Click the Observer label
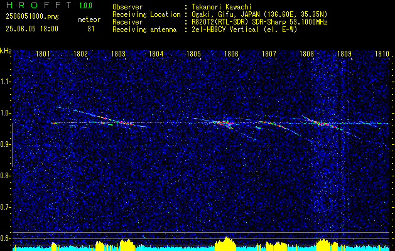Screen dimensions: 395x251 tap(127, 7)
